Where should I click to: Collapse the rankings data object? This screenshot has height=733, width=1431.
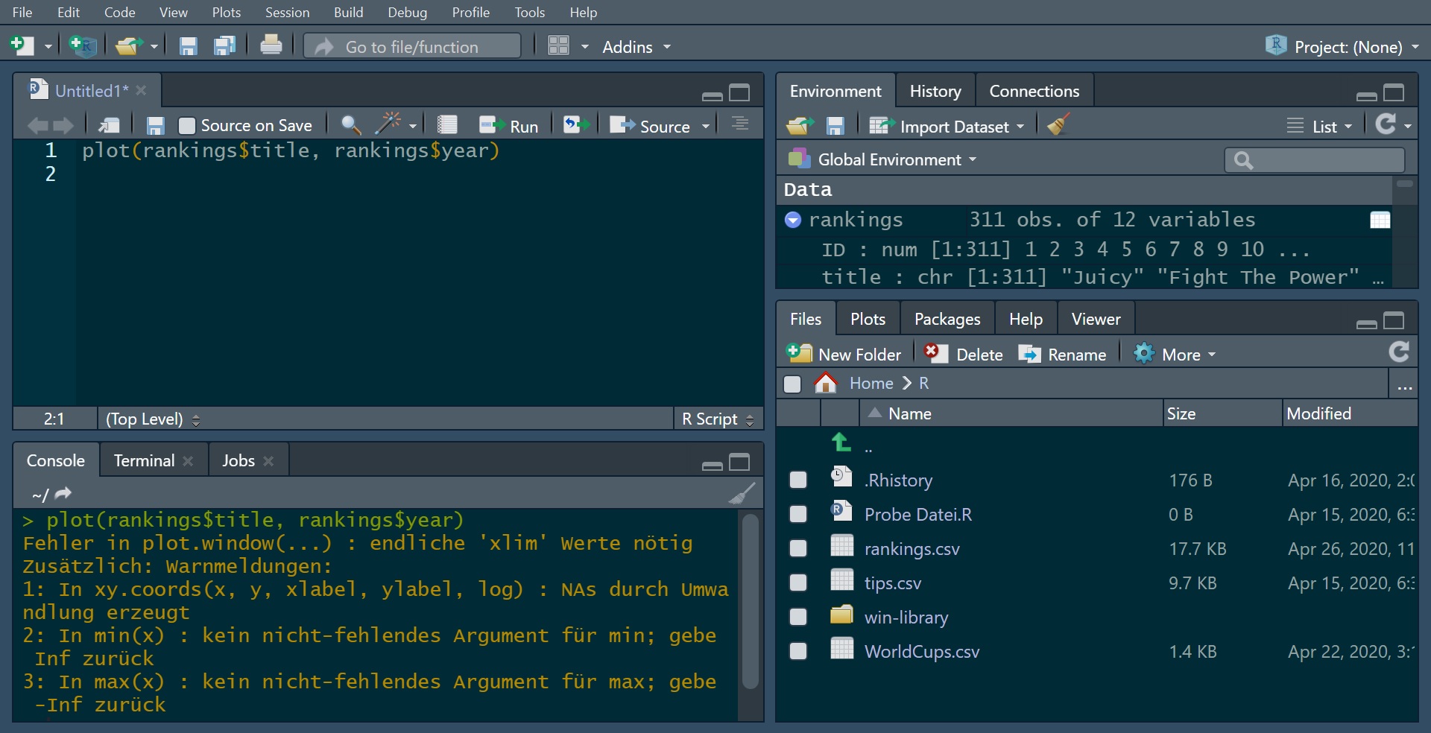tap(793, 220)
